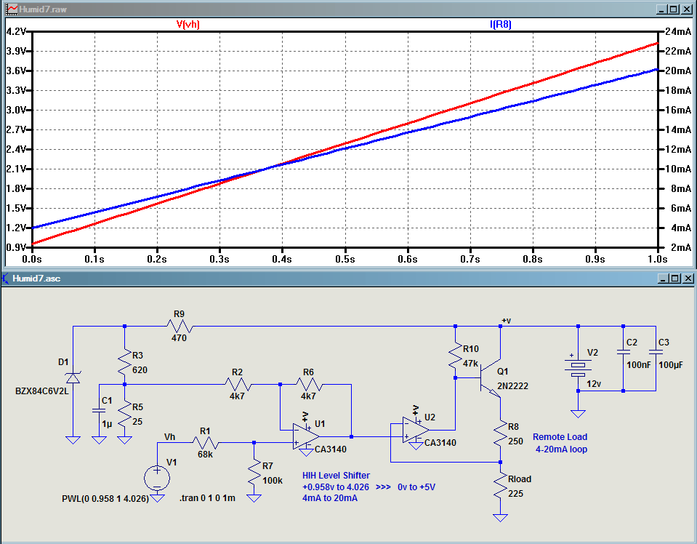697x544 pixels.
Task: Click the 68k resistor value
Action: click(206, 455)
